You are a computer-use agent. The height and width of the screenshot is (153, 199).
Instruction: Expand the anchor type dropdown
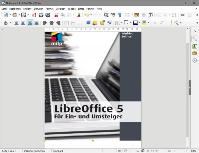(10, 23)
